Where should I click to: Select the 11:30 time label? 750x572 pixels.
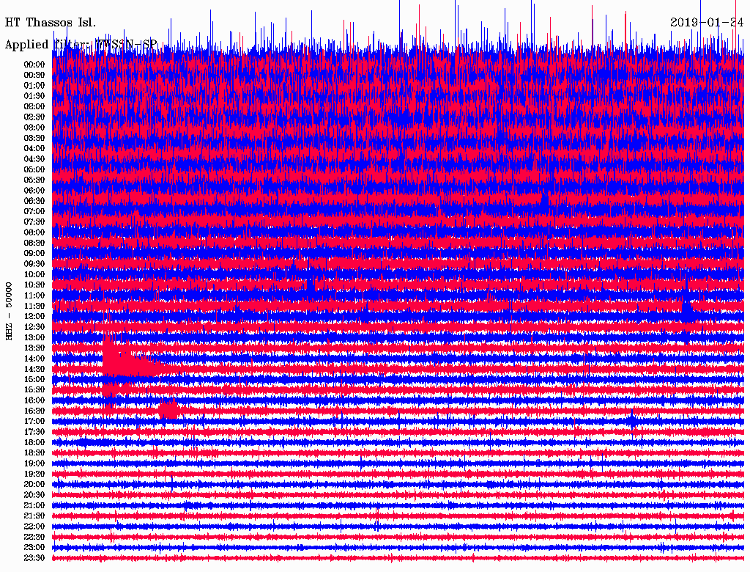[x=34, y=306]
